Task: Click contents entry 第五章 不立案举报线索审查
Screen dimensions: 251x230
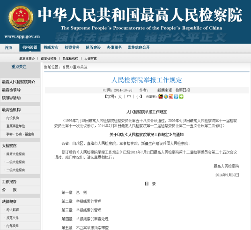Action: click(85, 228)
